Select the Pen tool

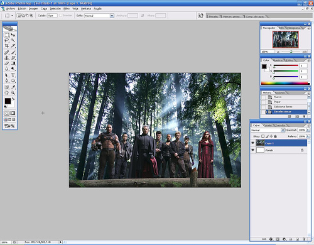tap(7, 80)
